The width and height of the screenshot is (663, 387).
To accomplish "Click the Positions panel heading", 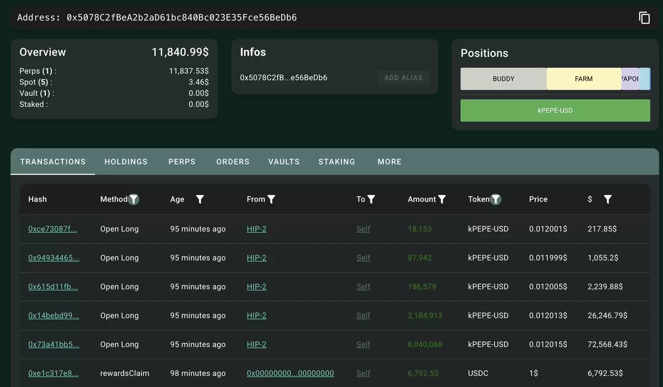I will coord(485,54).
